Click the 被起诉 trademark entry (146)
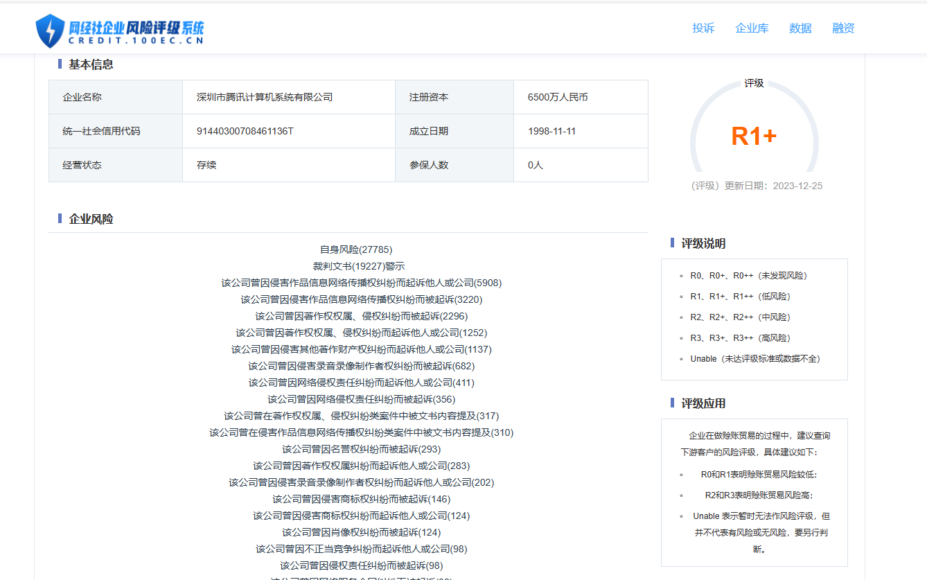 (361, 499)
